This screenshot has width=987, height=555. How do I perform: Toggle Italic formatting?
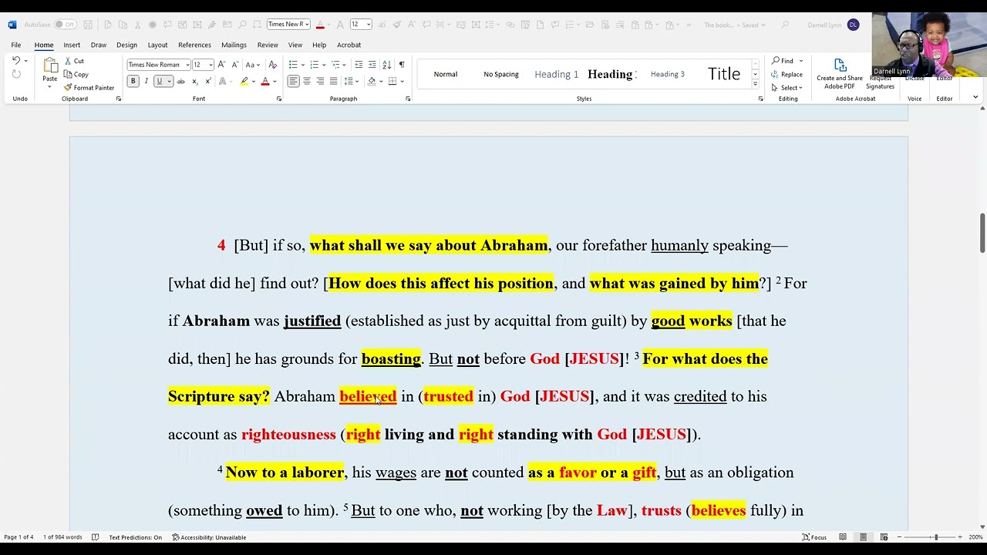pyautogui.click(x=146, y=81)
